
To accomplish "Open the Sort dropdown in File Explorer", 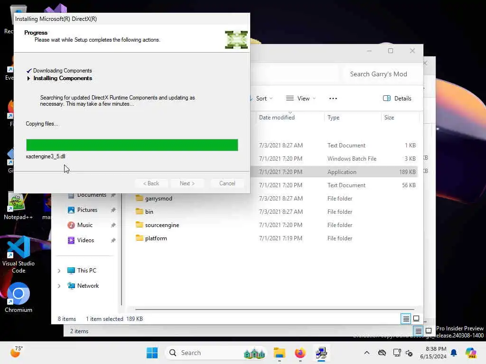I will click(x=264, y=99).
